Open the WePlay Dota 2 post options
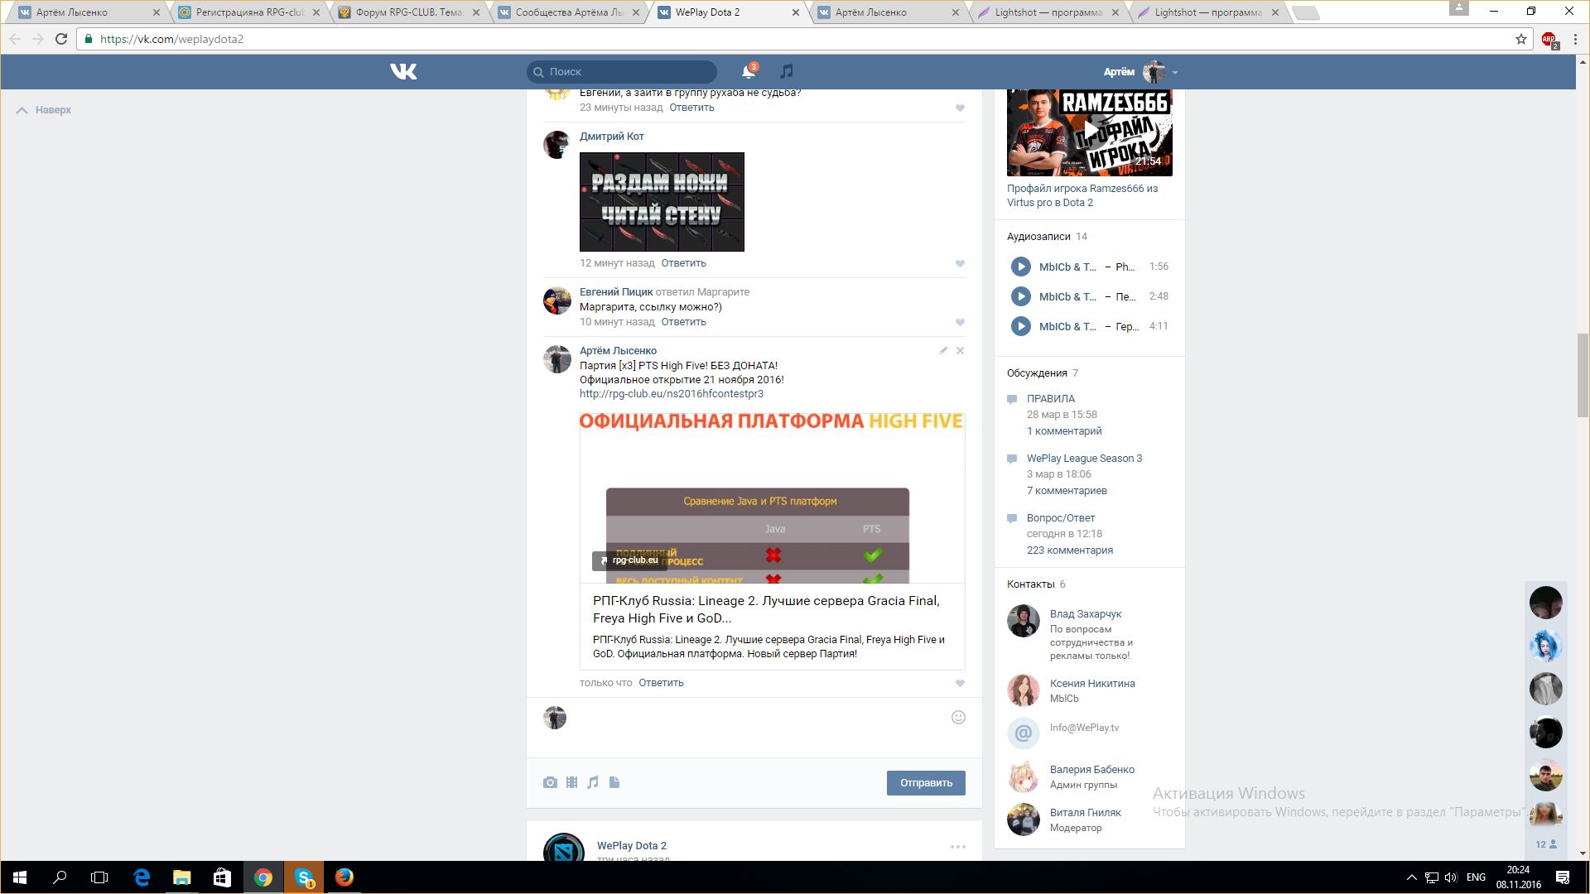The height and width of the screenshot is (894, 1590). 958,847
